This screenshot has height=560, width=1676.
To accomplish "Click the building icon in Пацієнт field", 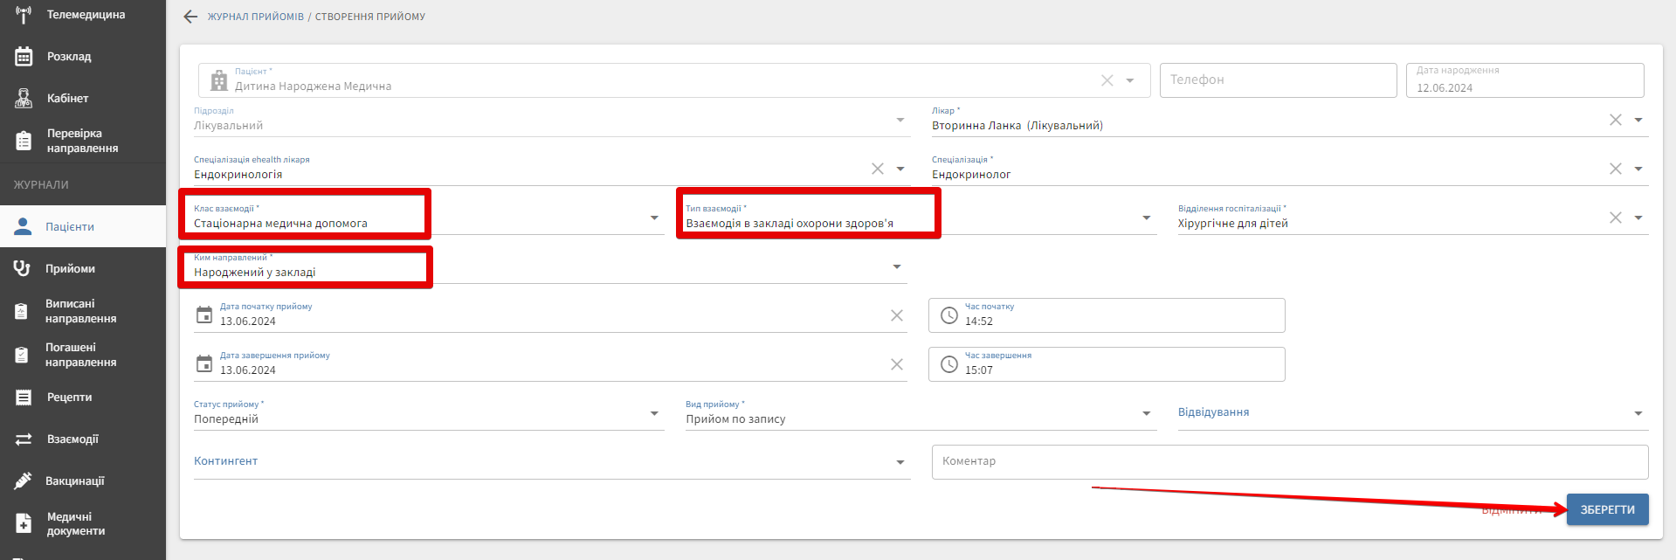I will (219, 81).
